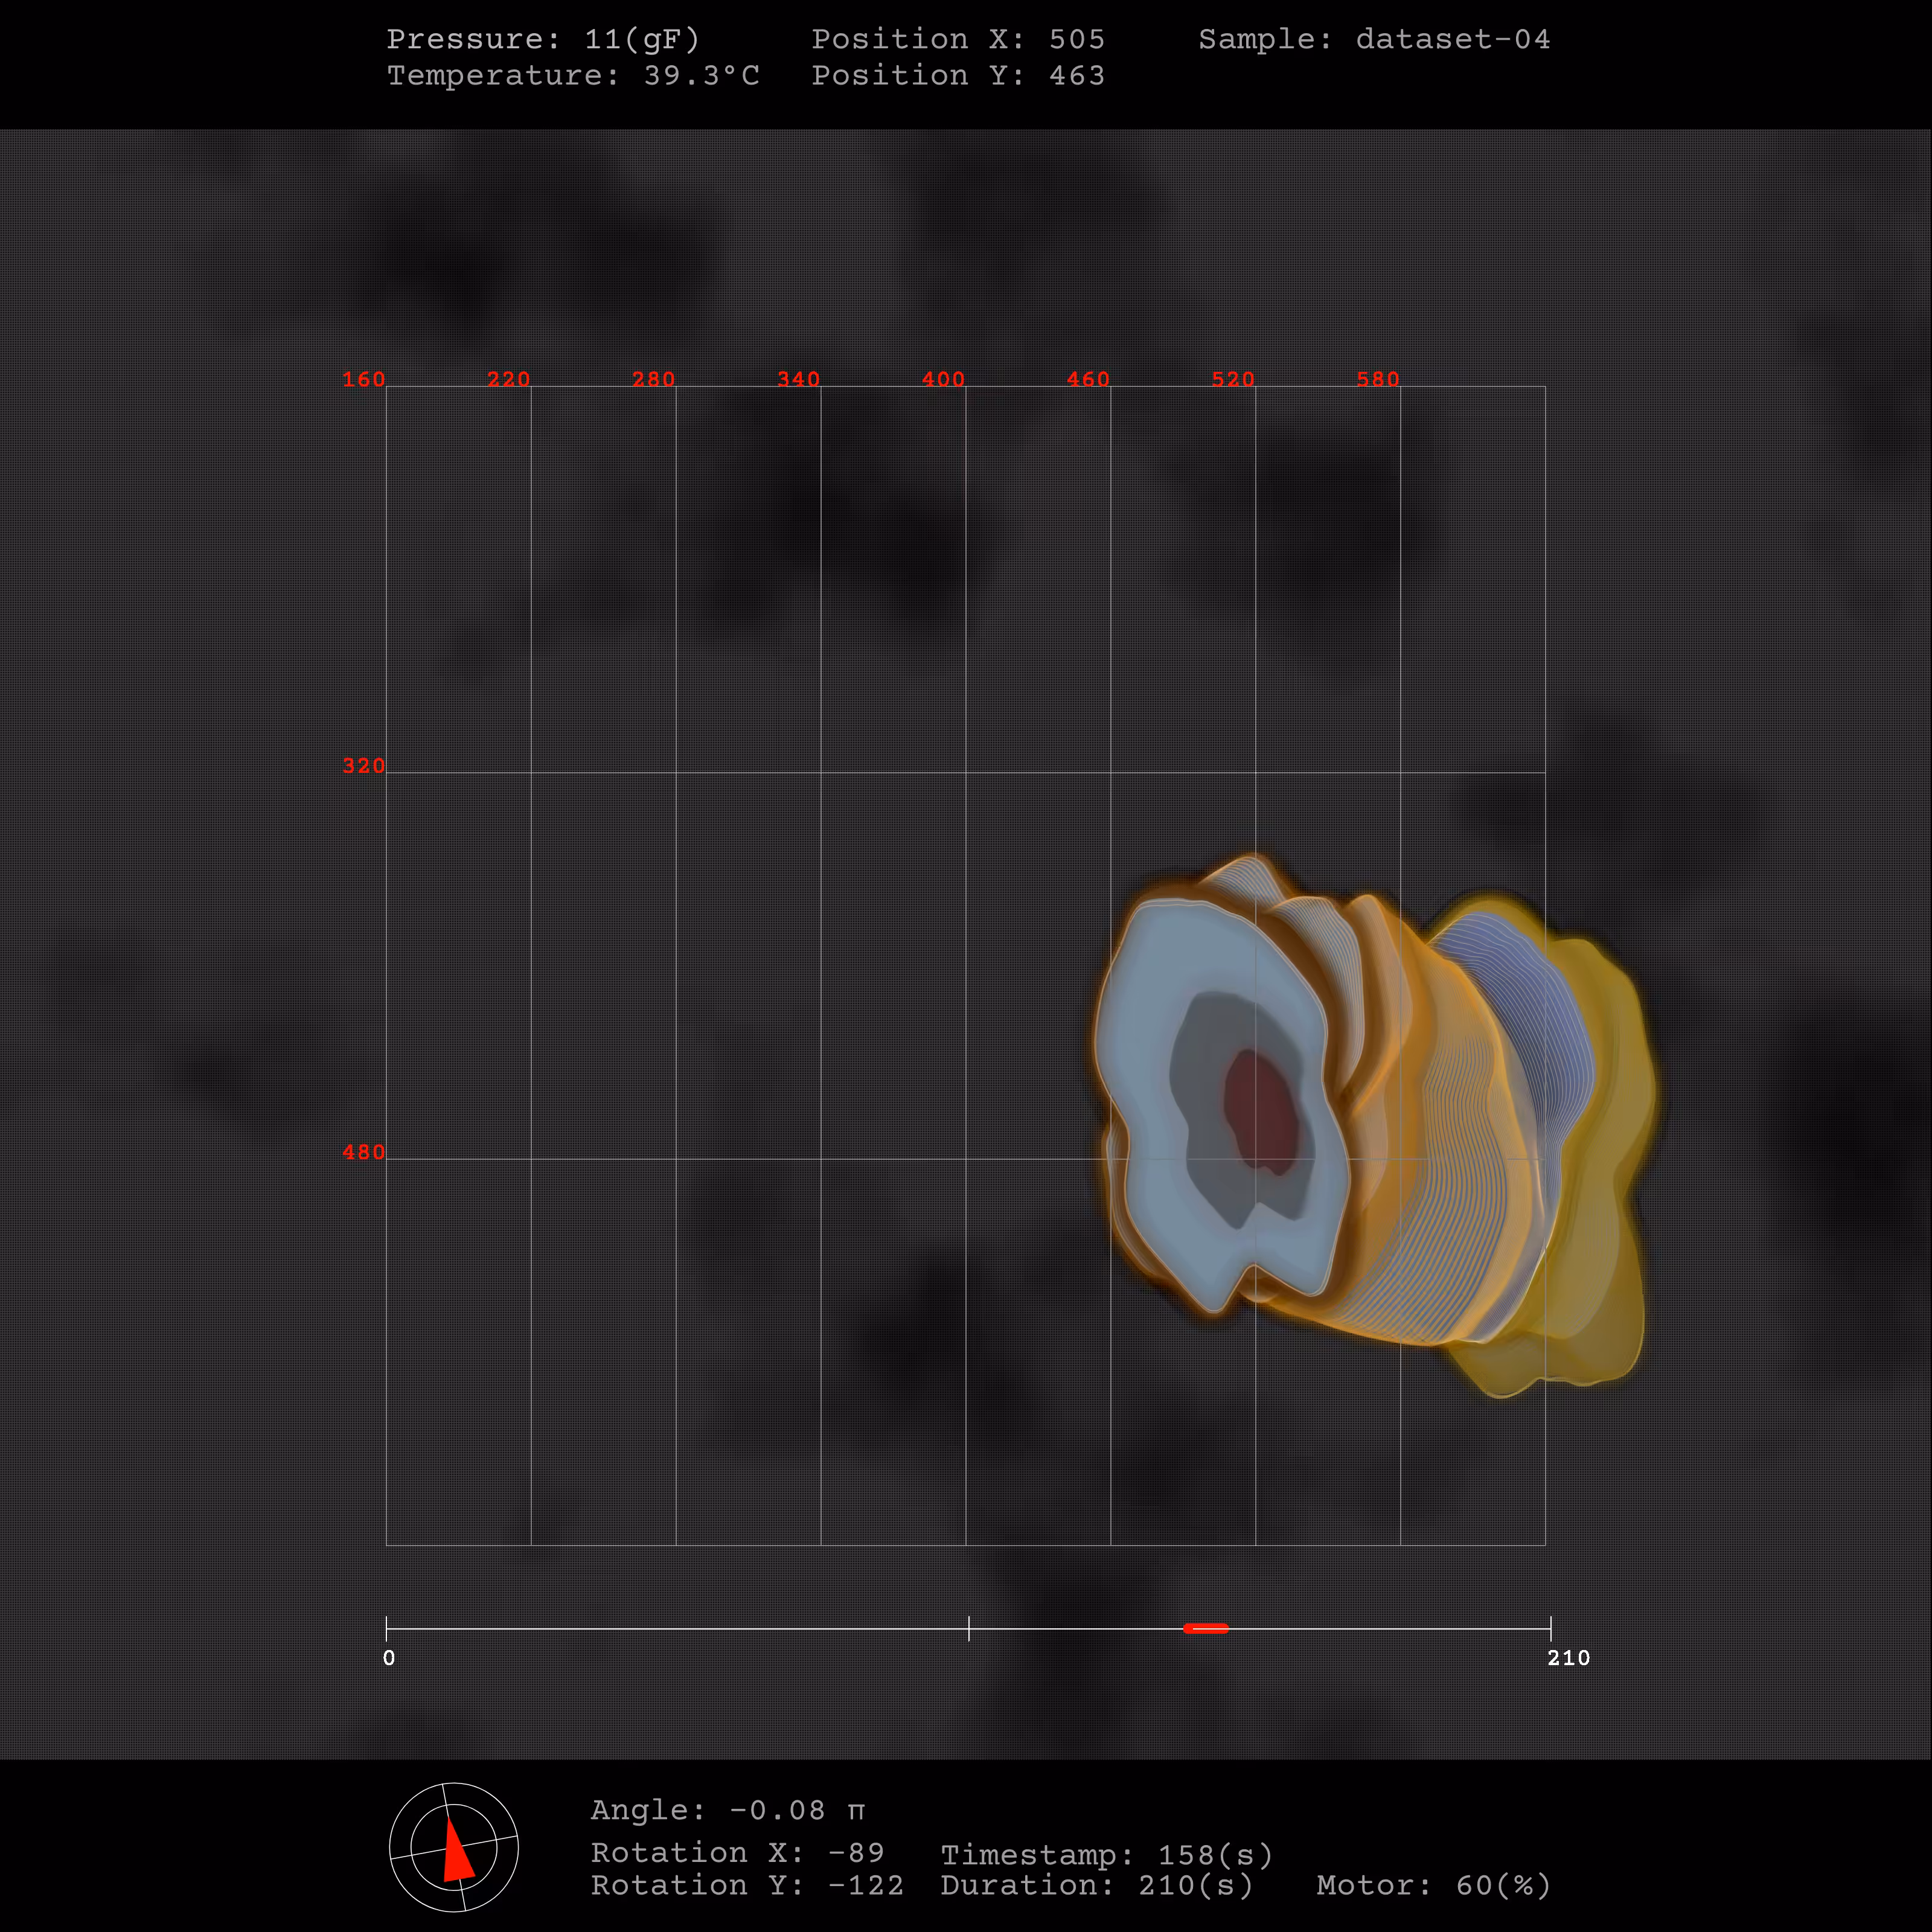Screen dimensions: 1932x1932
Task: Click the timeline start label 0
Action: click(389, 1658)
